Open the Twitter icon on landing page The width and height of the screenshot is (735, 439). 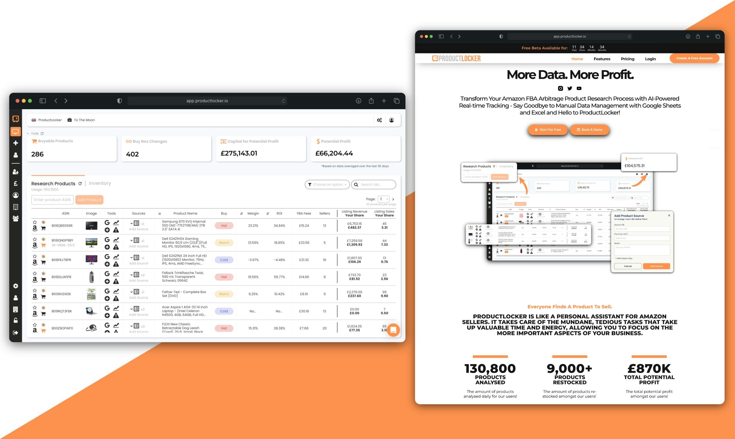569,88
